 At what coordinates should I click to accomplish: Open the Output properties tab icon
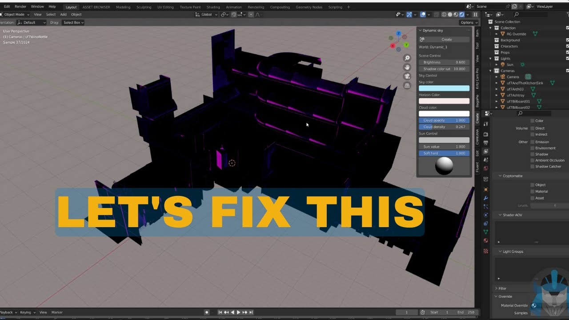[x=486, y=143]
